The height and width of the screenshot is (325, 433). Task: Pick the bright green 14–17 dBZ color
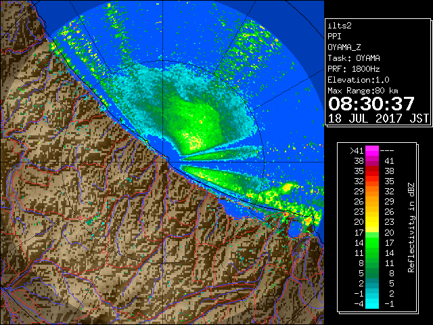pyautogui.click(x=372, y=242)
